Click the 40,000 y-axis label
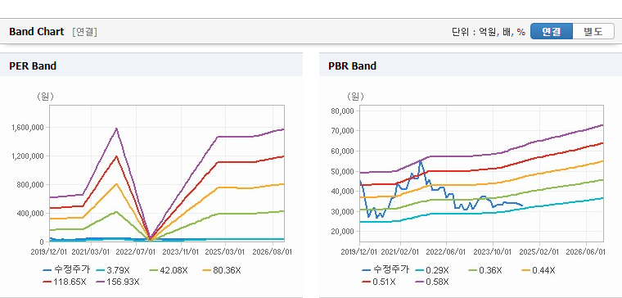 pyautogui.click(x=343, y=191)
